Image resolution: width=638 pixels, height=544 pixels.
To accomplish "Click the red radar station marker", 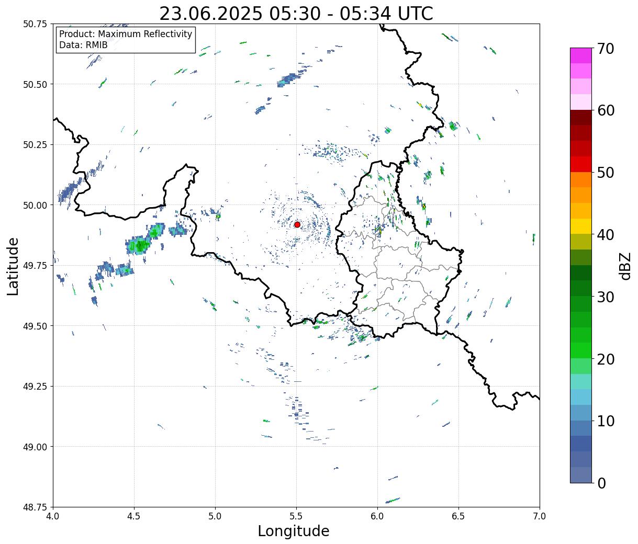I will tap(297, 224).
